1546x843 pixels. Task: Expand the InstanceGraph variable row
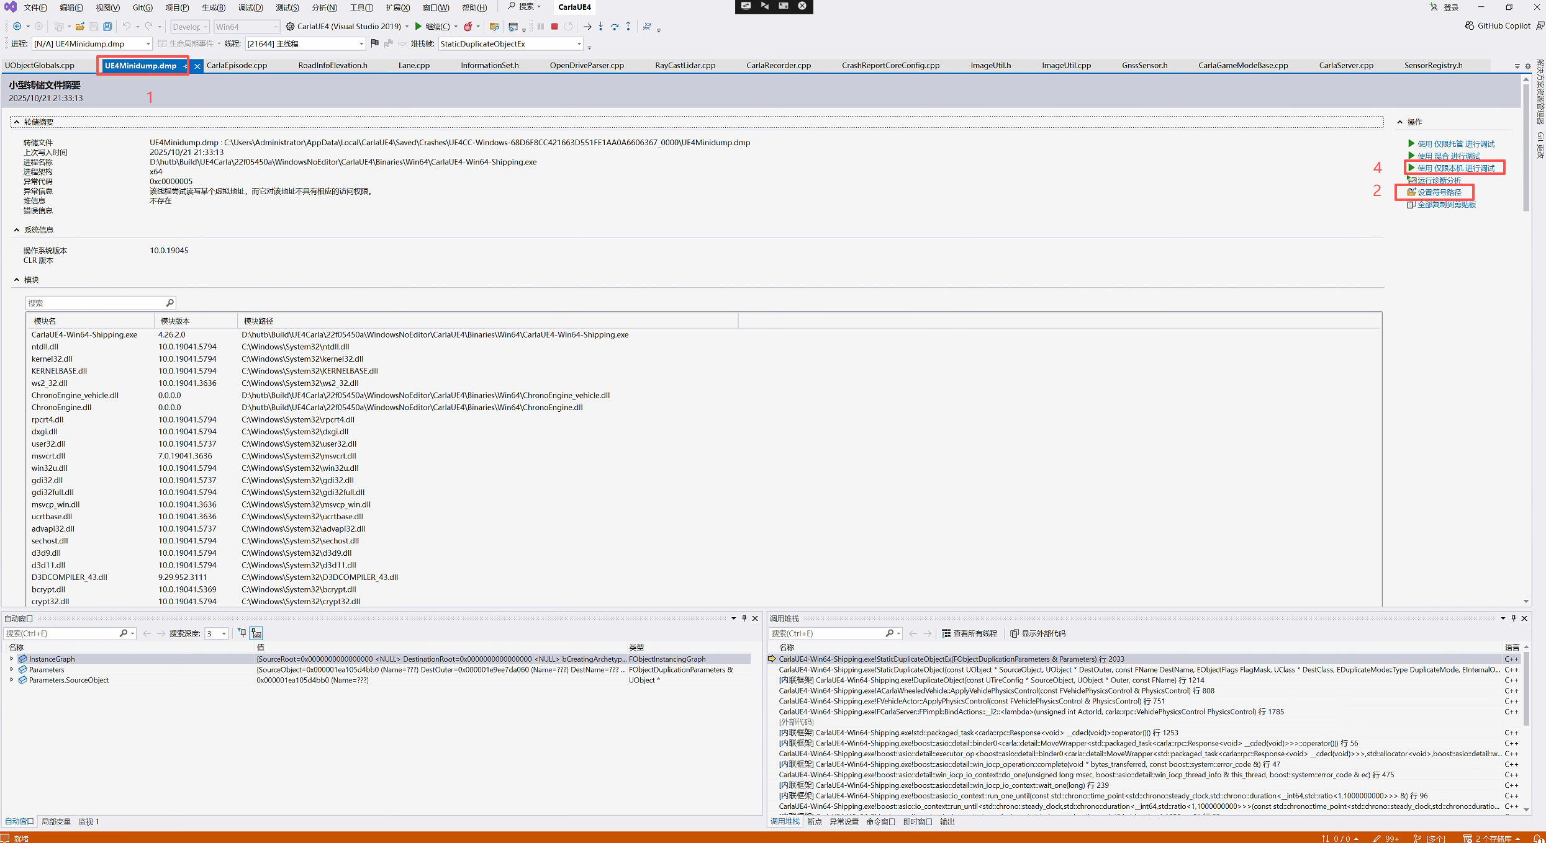click(x=12, y=659)
